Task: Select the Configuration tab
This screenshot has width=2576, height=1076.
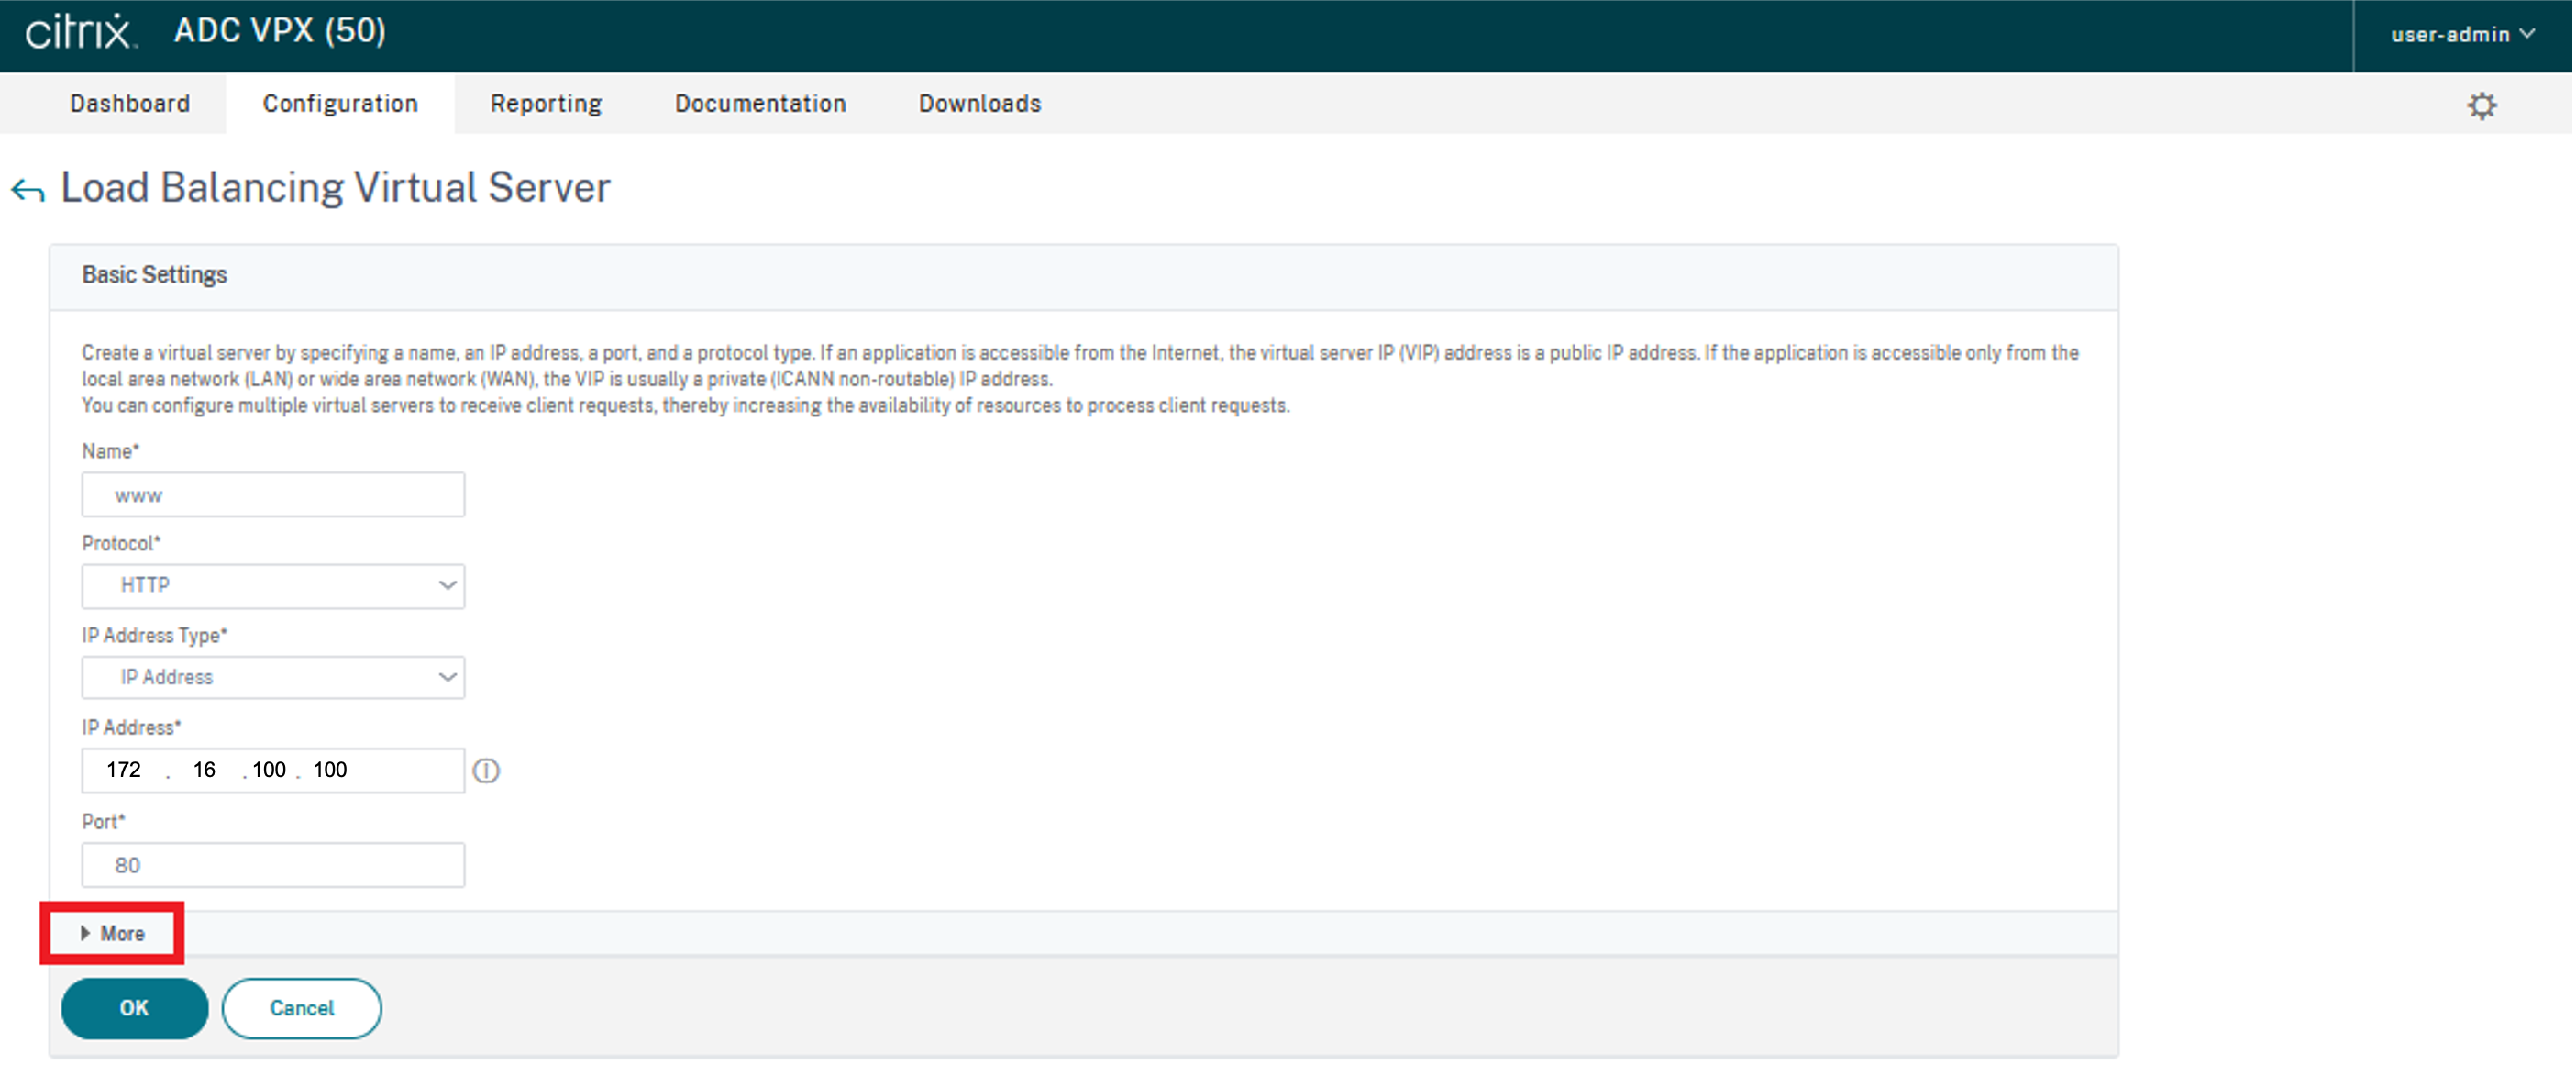Action: point(340,104)
